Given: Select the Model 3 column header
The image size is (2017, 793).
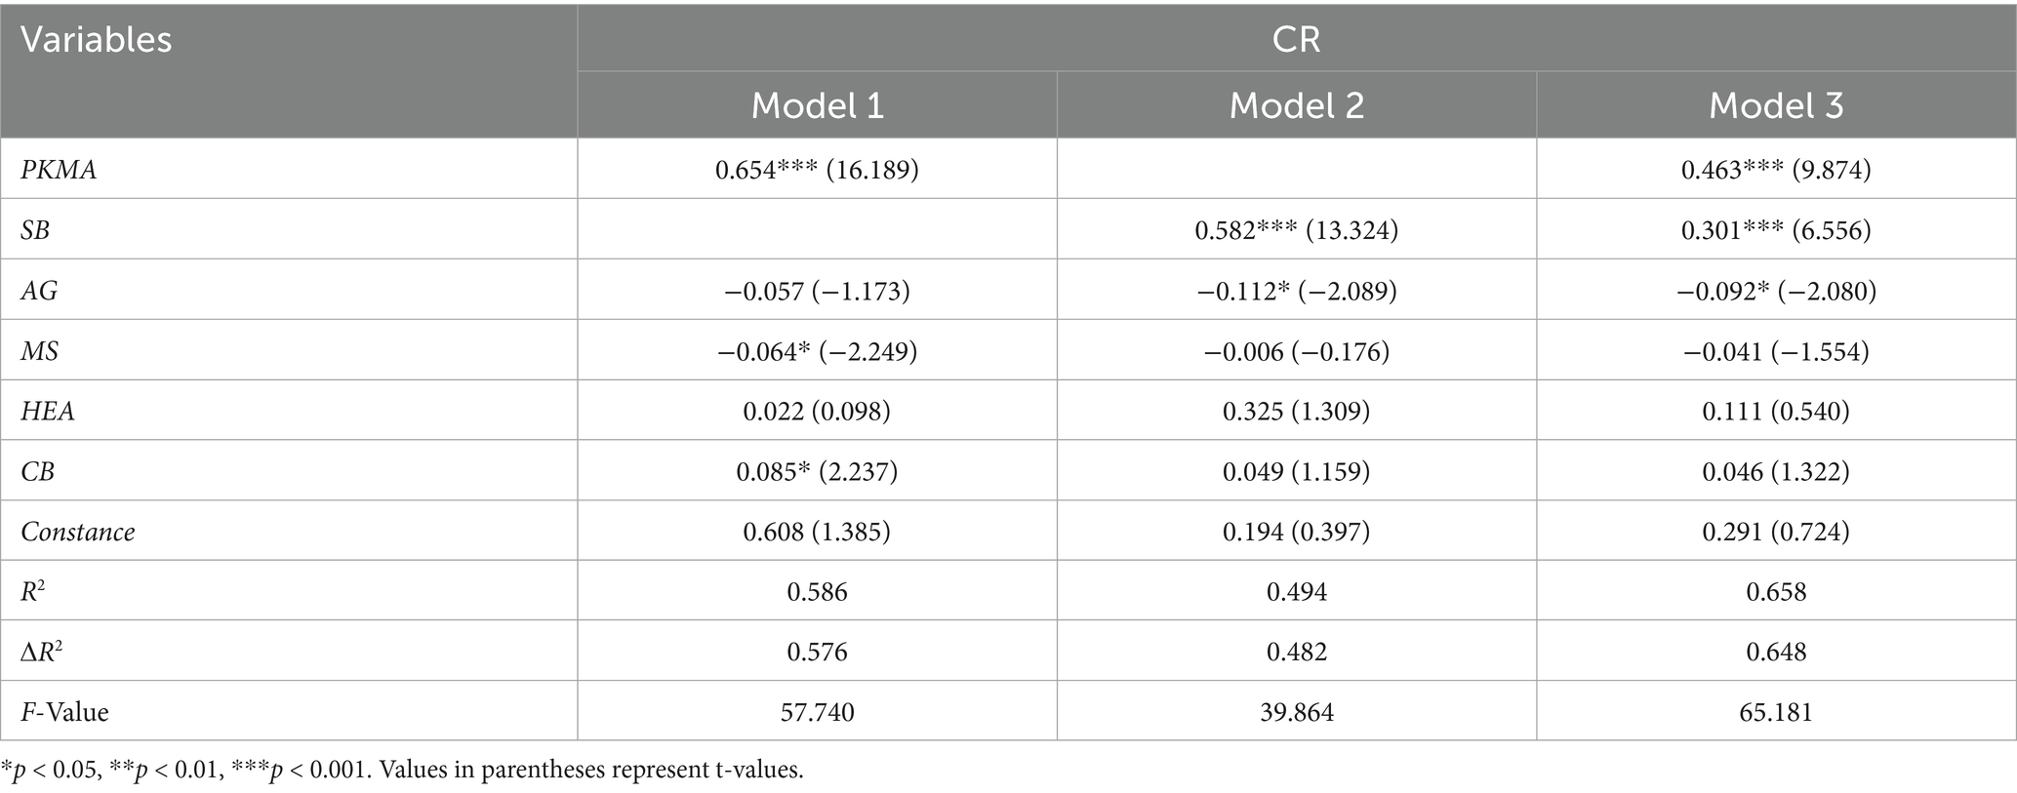Looking at the screenshot, I should (x=1776, y=105).
